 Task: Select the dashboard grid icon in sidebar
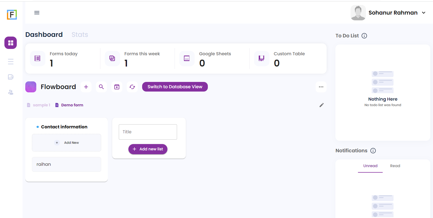[11, 43]
